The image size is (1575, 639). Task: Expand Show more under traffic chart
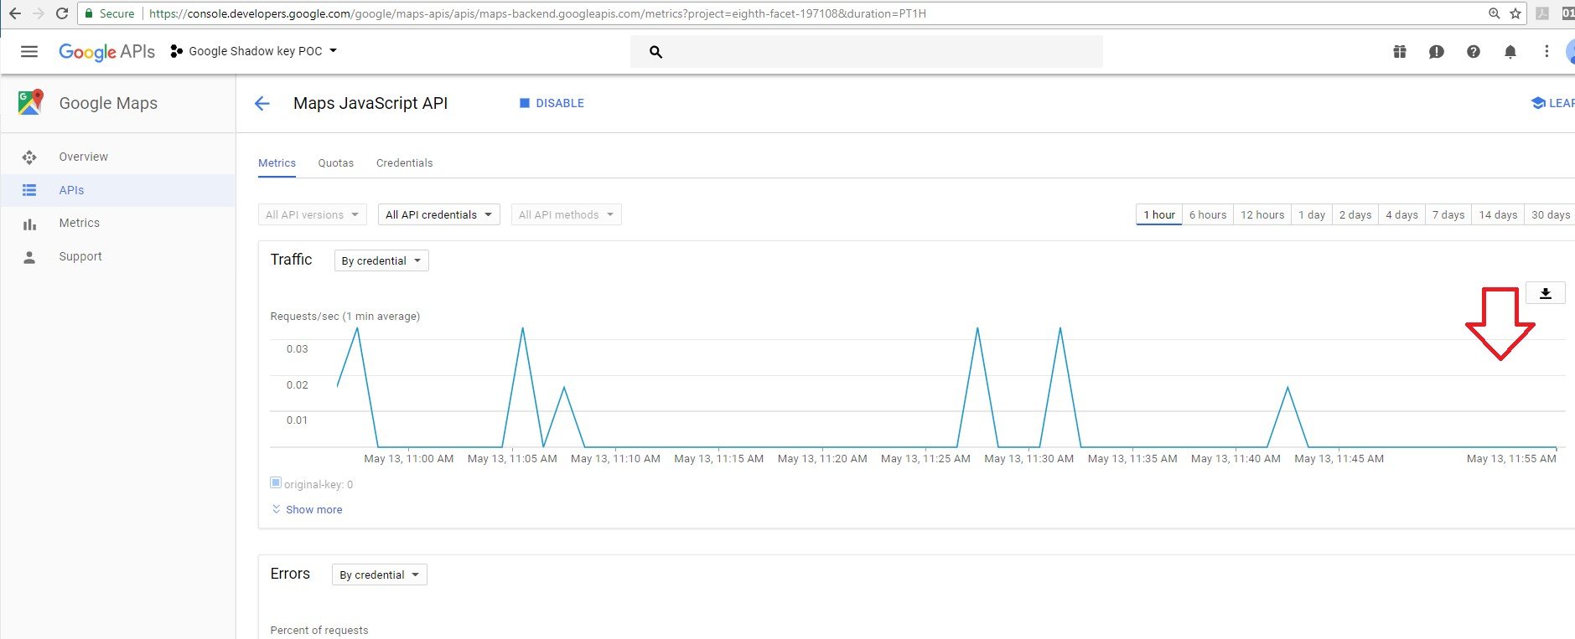307,509
